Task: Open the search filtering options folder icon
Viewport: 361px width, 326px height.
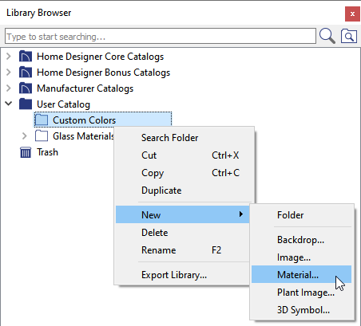Action: (x=349, y=36)
